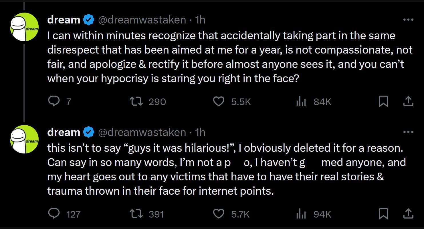Reply to the first tweet
The width and height of the screenshot is (424, 229).
(x=54, y=101)
